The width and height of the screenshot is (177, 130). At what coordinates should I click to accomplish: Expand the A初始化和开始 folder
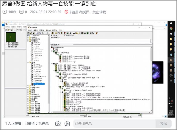(28, 39)
